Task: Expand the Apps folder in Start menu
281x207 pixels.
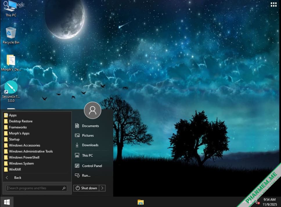Action: [37, 115]
